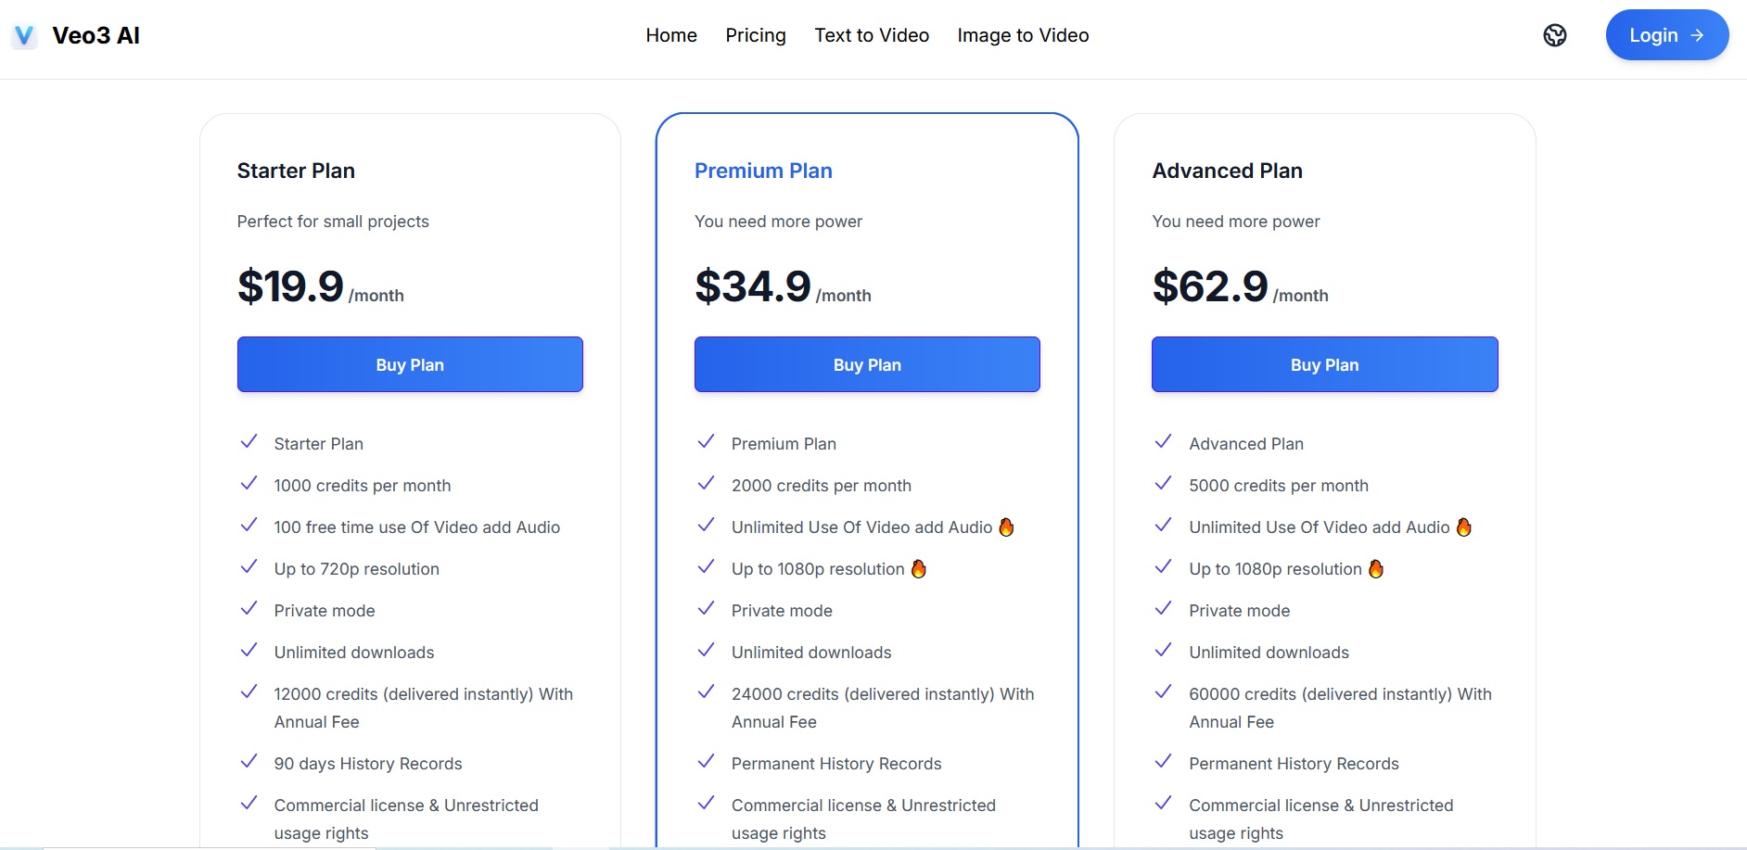Viewport: 1747px width, 850px height.
Task: Click the Premium Plan heading
Action: [x=763, y=171]
